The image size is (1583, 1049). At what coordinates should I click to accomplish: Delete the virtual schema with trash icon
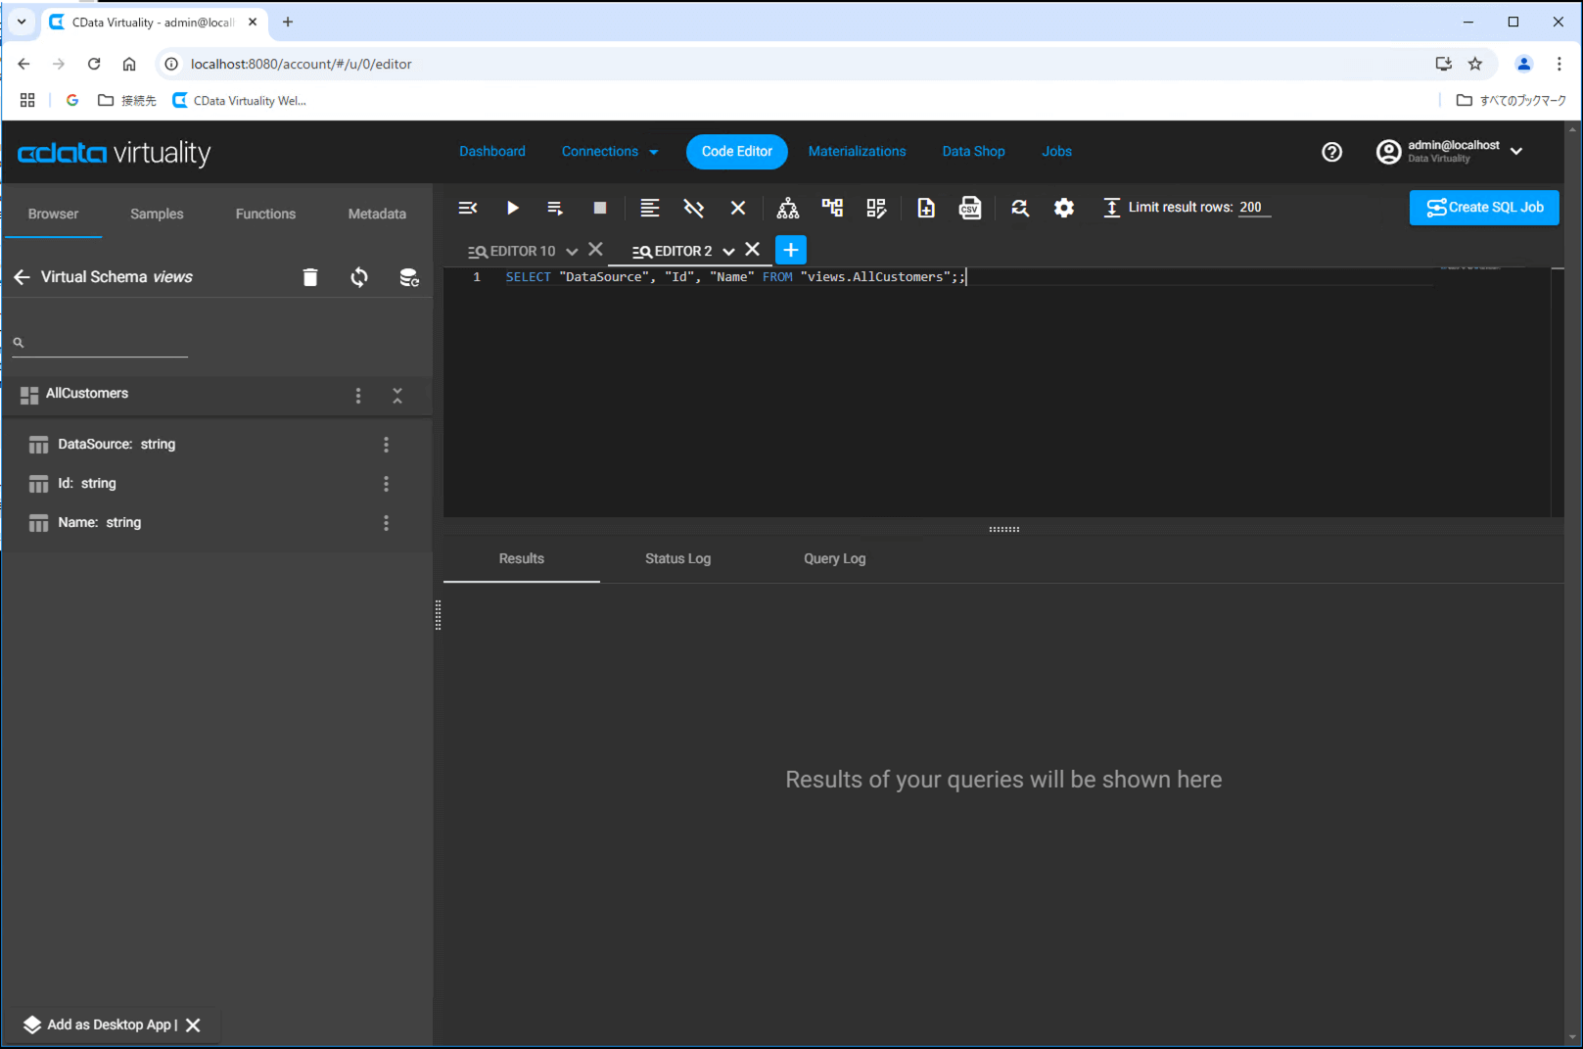click(310, 277)
